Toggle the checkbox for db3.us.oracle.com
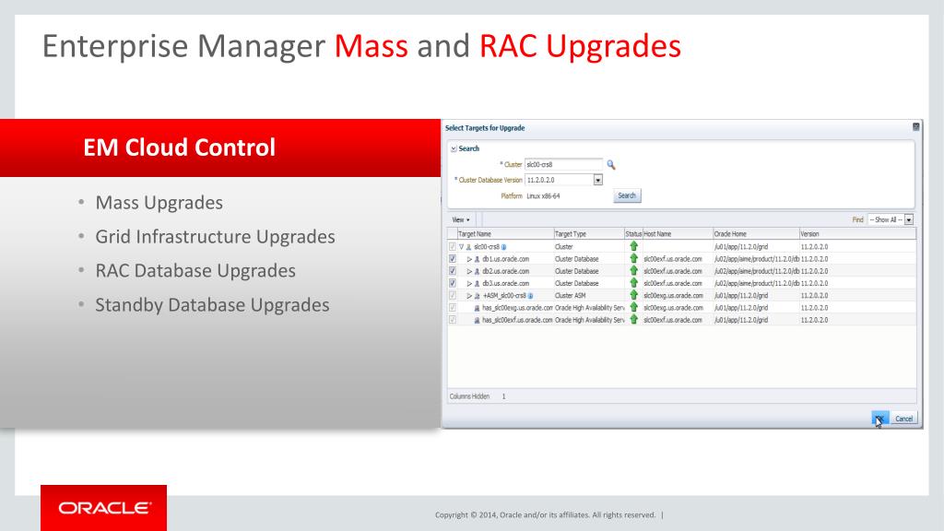The width and height of the screenshot is (944, 531). coord(452,283)
